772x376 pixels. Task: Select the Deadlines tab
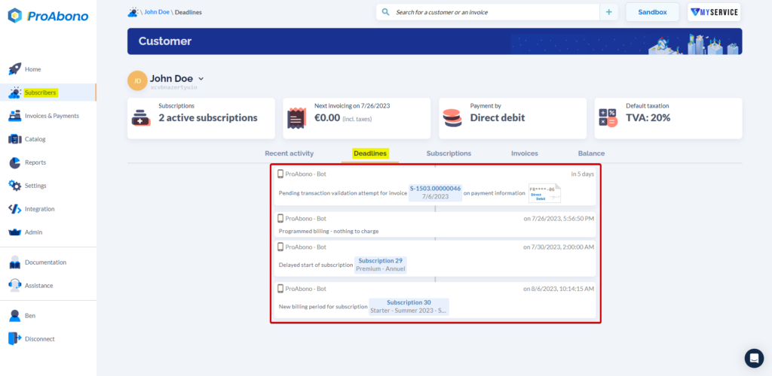[369, 153]
